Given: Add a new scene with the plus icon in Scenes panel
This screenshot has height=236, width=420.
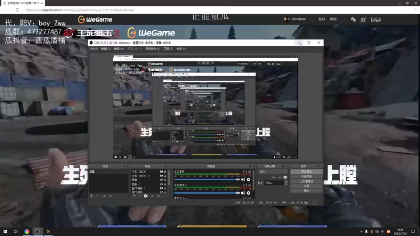Looking at the screenshot, I should click(92, 196).
